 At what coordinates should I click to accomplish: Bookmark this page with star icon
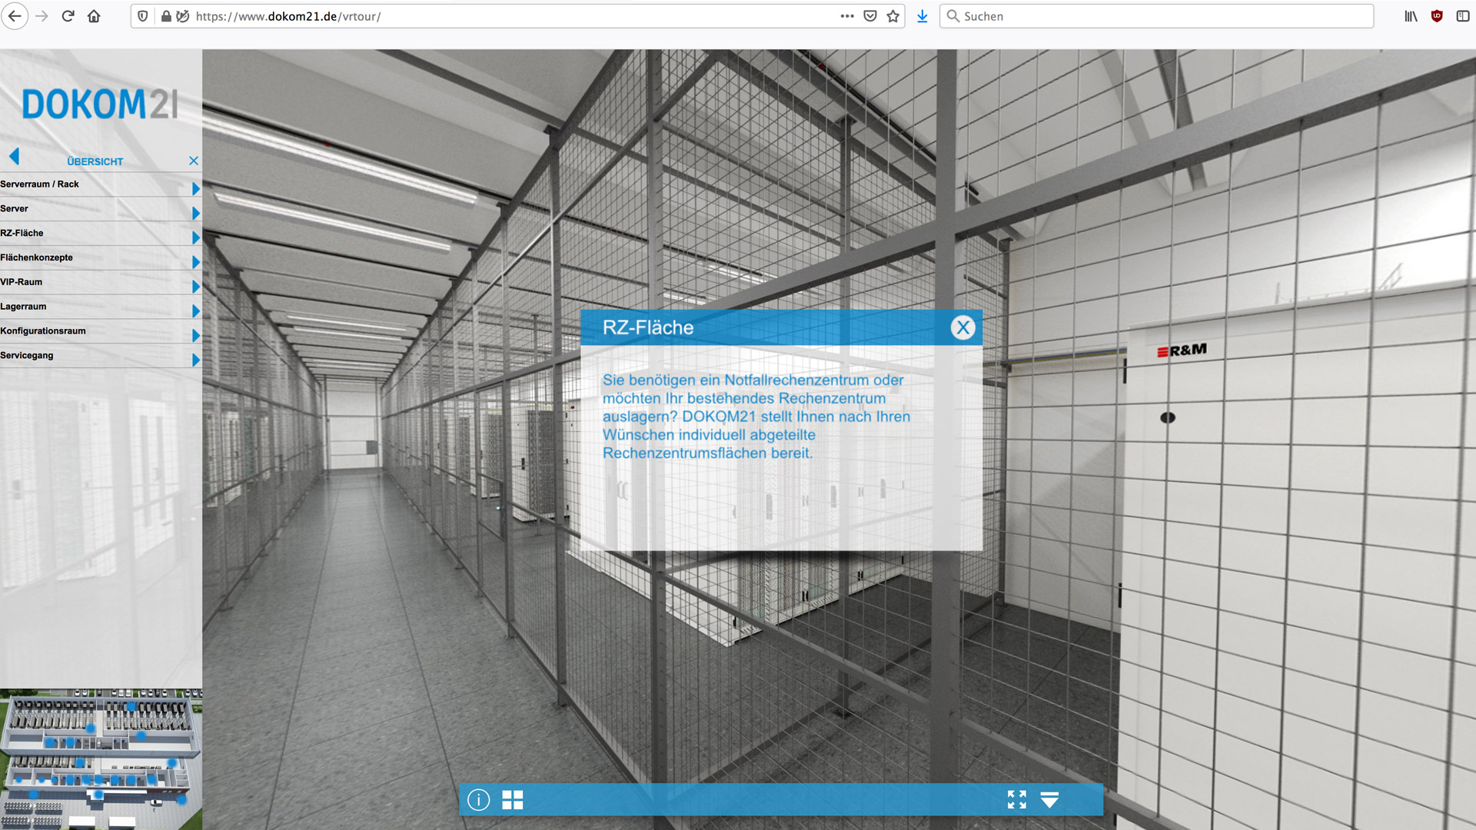coord(893,16)
